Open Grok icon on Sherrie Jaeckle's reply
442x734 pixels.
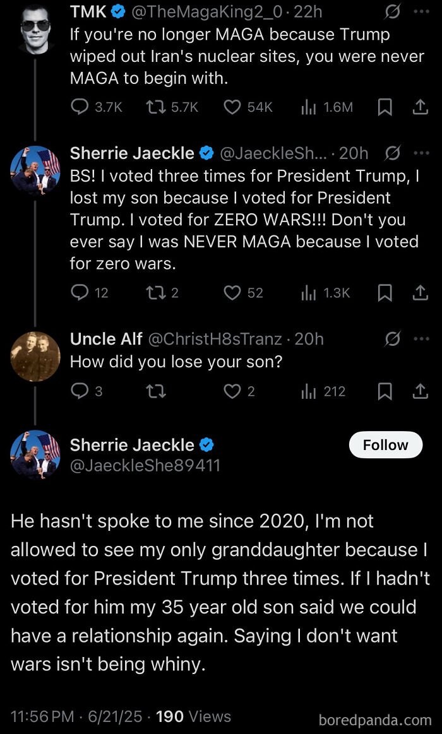click(x=392, y=153)
